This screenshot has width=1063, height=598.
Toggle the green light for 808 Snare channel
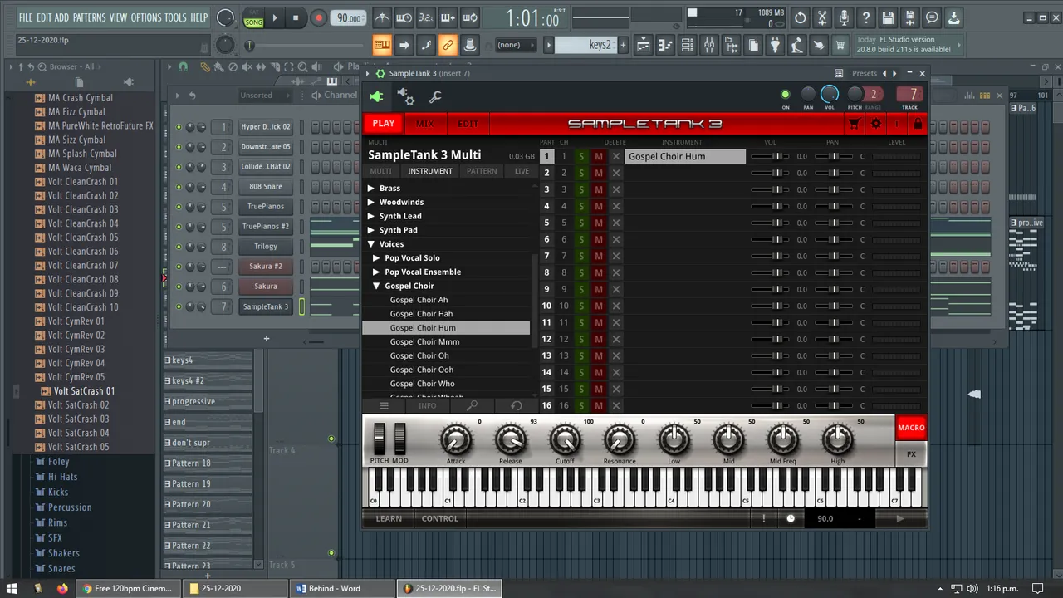click(x=179, y=187)
